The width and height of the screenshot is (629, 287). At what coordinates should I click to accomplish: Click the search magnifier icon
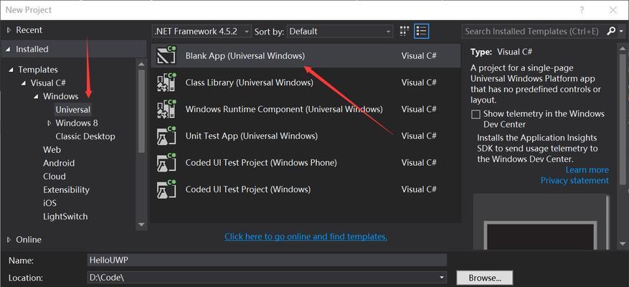point(610,31)
